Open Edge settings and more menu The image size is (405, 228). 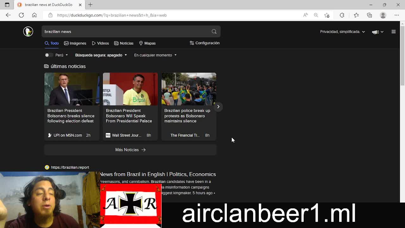pos(397,15)
